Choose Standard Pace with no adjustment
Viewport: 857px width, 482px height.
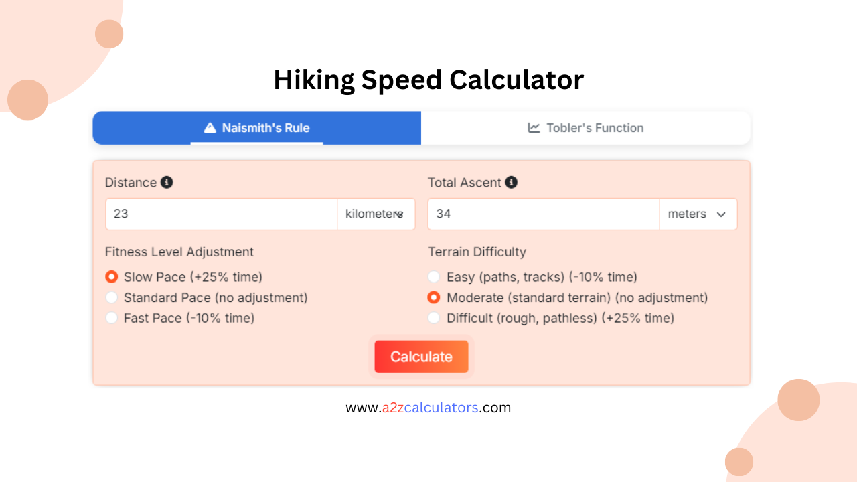point(112,297)
